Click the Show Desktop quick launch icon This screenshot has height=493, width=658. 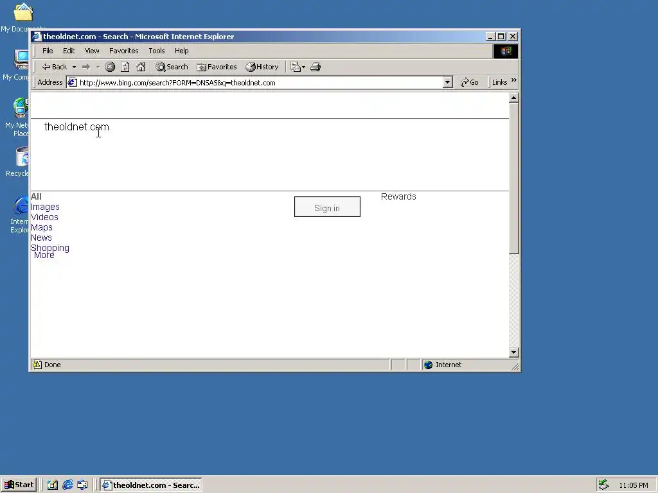click(53, 485)
